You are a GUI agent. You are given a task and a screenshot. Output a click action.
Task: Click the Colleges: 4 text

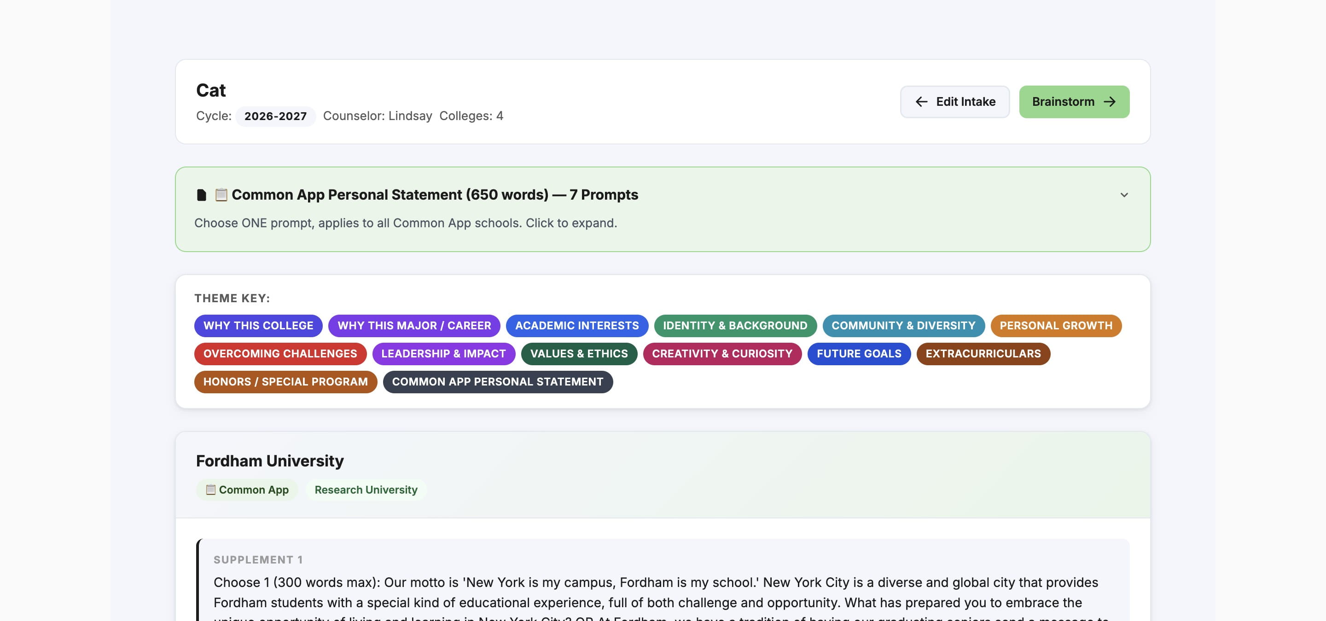471,116
